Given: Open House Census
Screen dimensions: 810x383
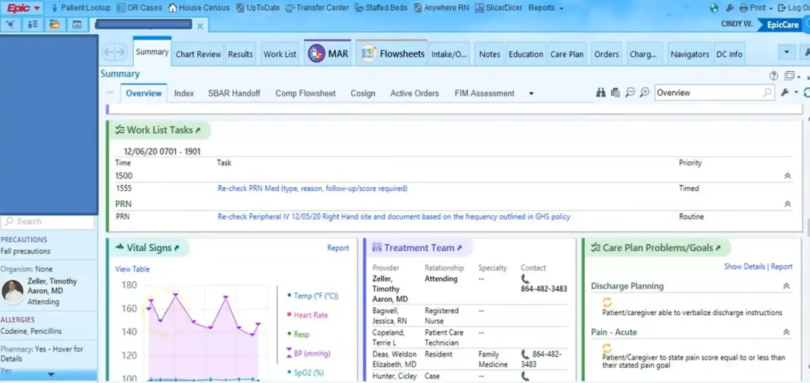Looking at the screenshot, I should pos(199,8).
